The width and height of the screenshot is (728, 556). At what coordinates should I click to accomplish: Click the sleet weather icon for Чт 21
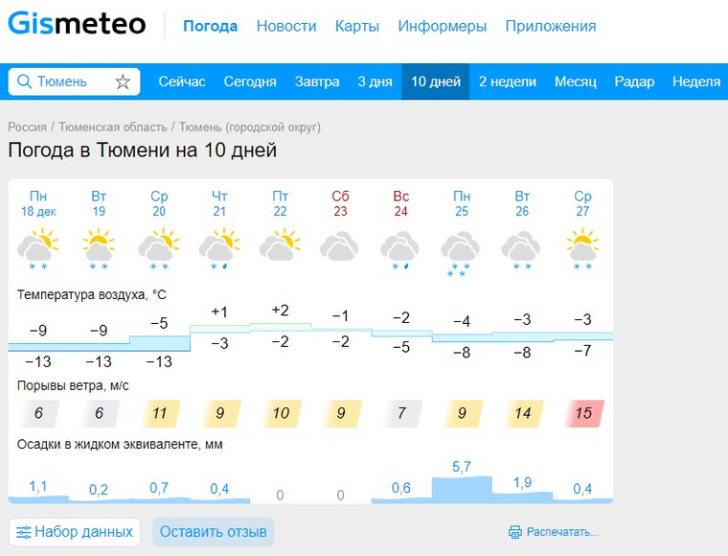219,249
